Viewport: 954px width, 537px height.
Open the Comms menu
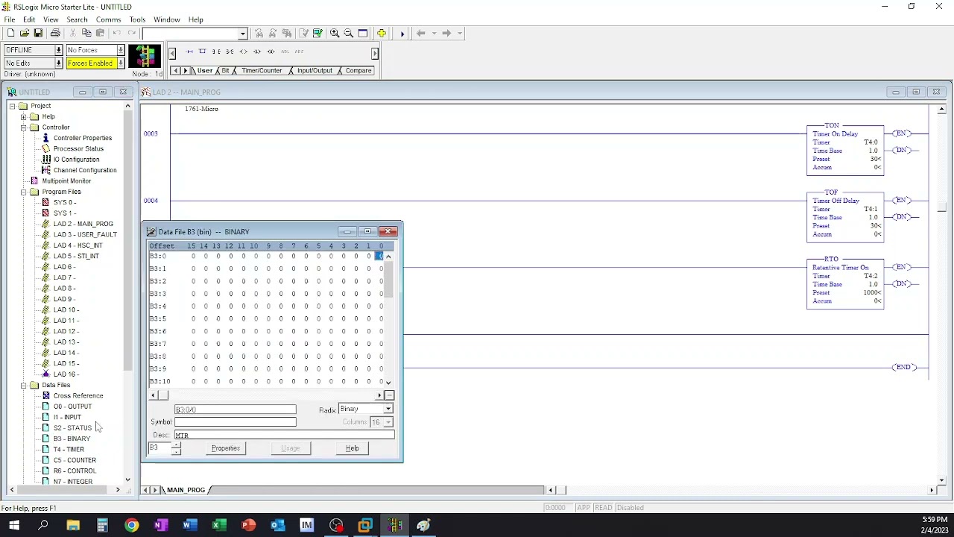coord(108,19)
